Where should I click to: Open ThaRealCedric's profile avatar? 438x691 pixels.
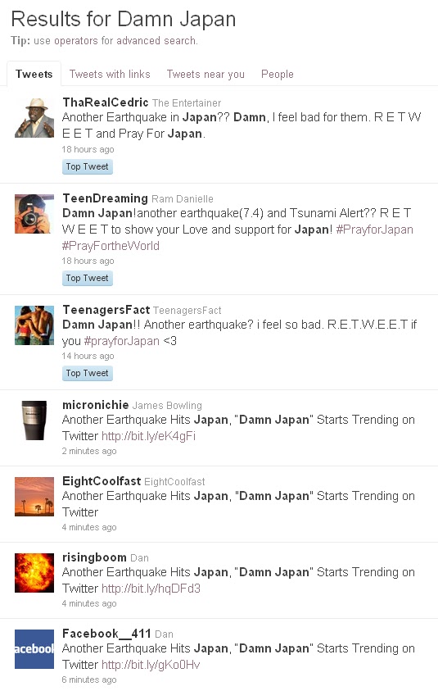click(34, 118)
